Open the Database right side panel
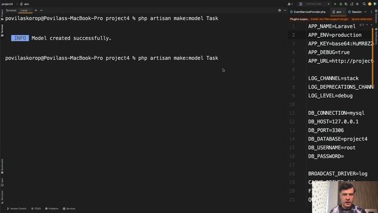 tap(376, 17)
